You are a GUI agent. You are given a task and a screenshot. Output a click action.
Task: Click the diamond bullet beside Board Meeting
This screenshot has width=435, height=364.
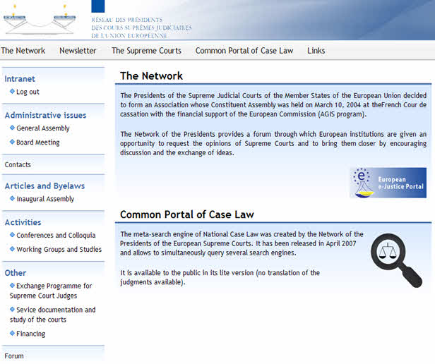12,142
